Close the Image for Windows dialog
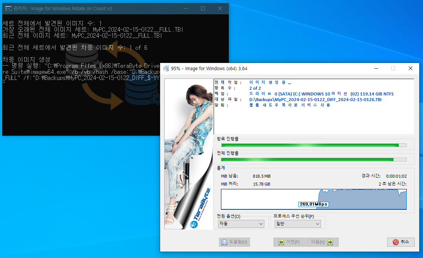The height and width of the screenshot is (258, 423). (410, 68)
